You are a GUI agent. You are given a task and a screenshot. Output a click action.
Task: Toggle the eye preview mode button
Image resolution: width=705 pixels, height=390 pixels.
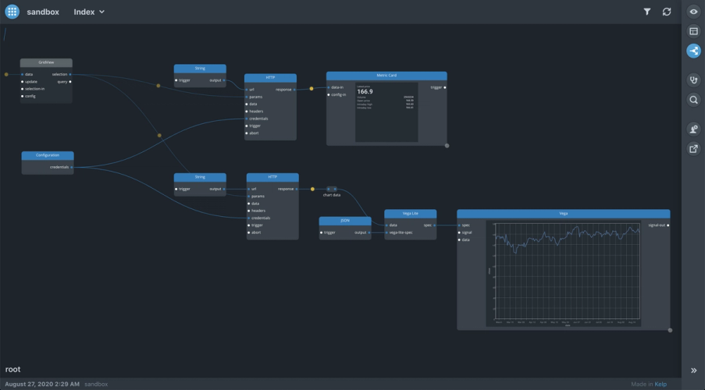694,12
